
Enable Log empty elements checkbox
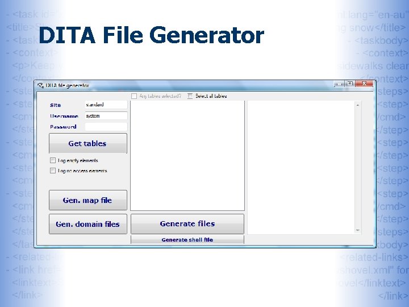click(53, 160)
